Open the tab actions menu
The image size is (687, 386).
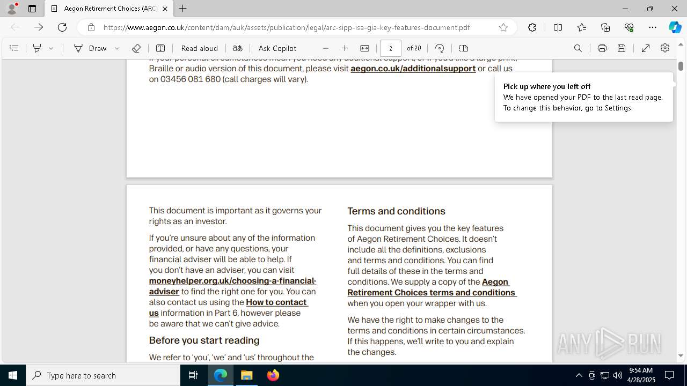(x=32, y=9)
